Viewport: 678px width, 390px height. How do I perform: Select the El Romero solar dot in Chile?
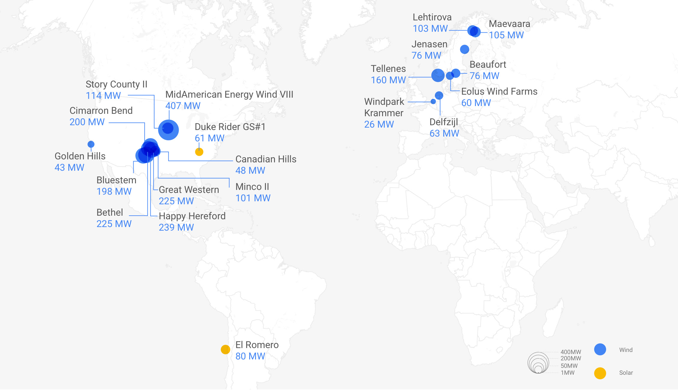click(x=225, y=349)
